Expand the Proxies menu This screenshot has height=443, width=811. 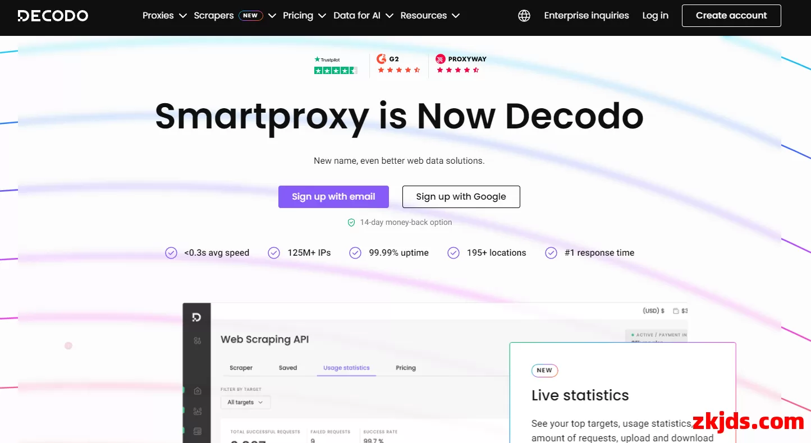click(164, 16)
